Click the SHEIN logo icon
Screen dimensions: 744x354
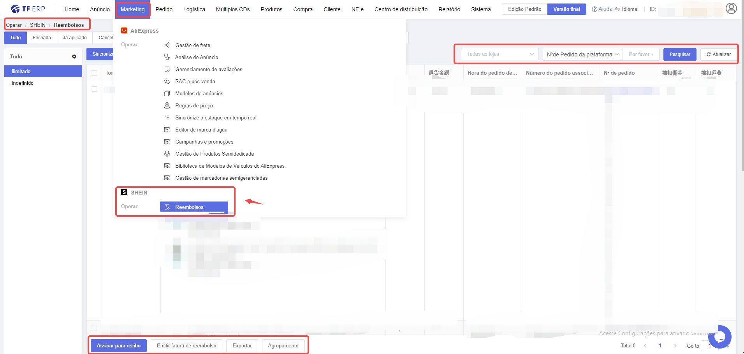pyautogui.click(x=124, y=192)
